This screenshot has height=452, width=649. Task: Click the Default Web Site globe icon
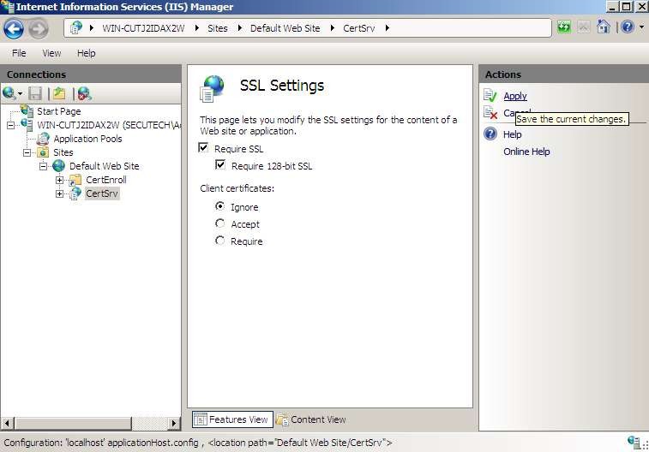(59, 166)
